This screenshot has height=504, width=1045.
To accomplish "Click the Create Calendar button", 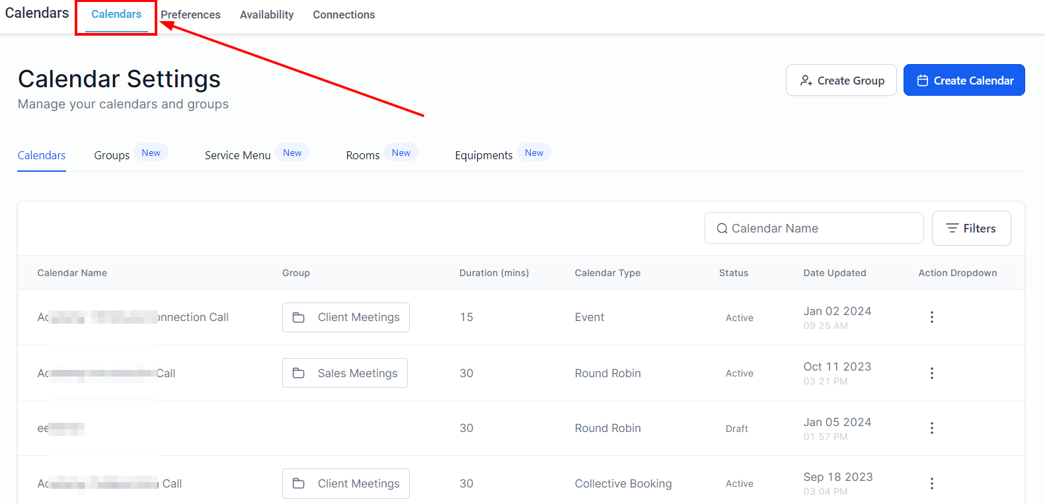I will (964, 81).
